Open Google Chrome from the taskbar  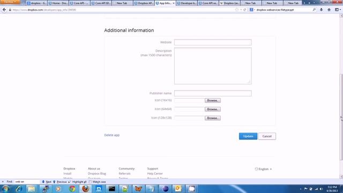point(72,189)
